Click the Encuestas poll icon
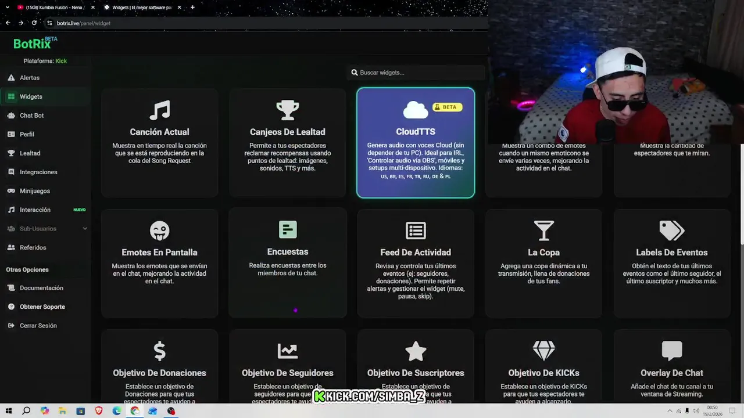Image resolution: width=744 pixels, height=418 pixels. coord(288,230)
